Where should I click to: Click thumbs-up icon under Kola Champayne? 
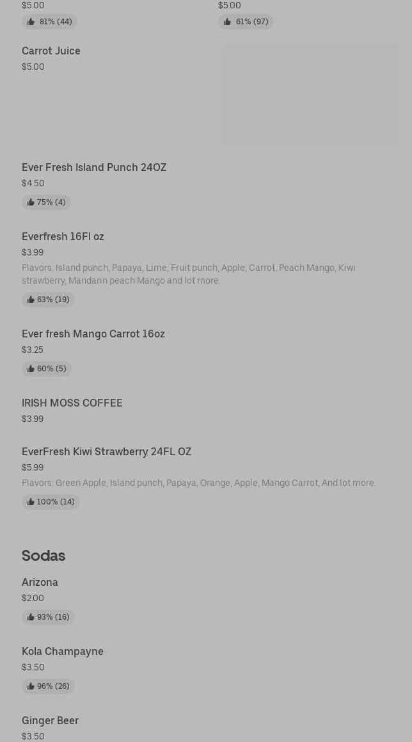(31, 686)
